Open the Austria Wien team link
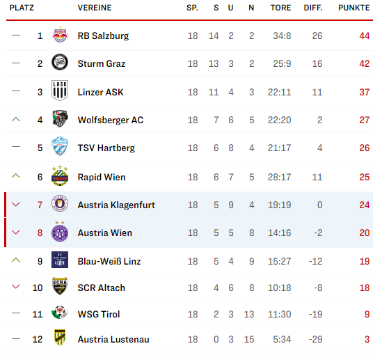 pos(105,233)
